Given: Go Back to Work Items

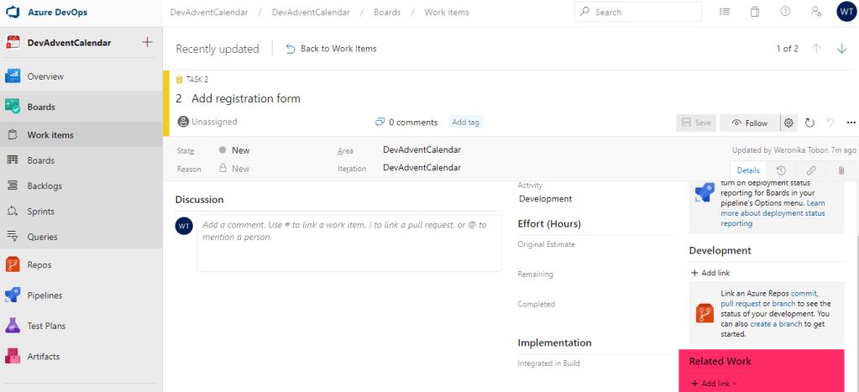Looking at the screenshot, I should [x=331, y=49].
